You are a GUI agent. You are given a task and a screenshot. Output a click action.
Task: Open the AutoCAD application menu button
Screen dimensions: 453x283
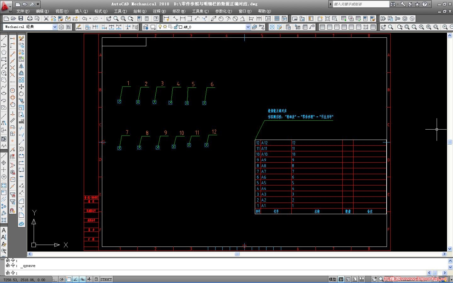6,7
